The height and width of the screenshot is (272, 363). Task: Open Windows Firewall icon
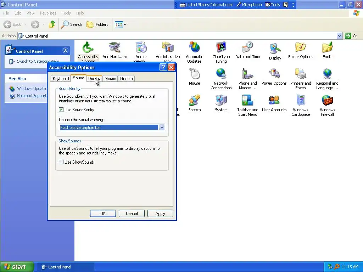[x=327, y=106]
